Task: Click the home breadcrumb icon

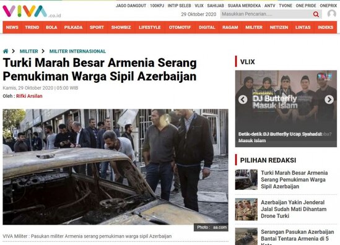Action: click(6, 51)
